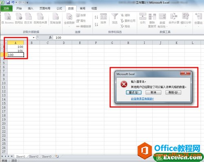Save the workbook from quick access toolbar
This screenshot has height=162, width=204.
(x=8, y=2)
